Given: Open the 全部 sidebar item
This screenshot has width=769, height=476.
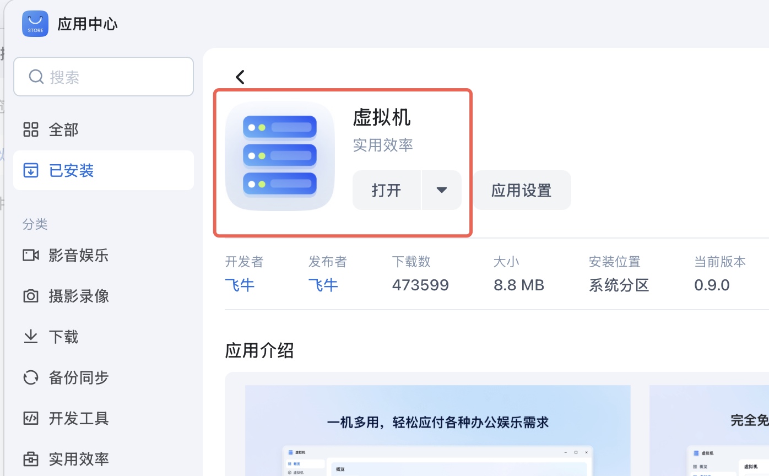Looking at the screenshot, I should tap(104, 129).
